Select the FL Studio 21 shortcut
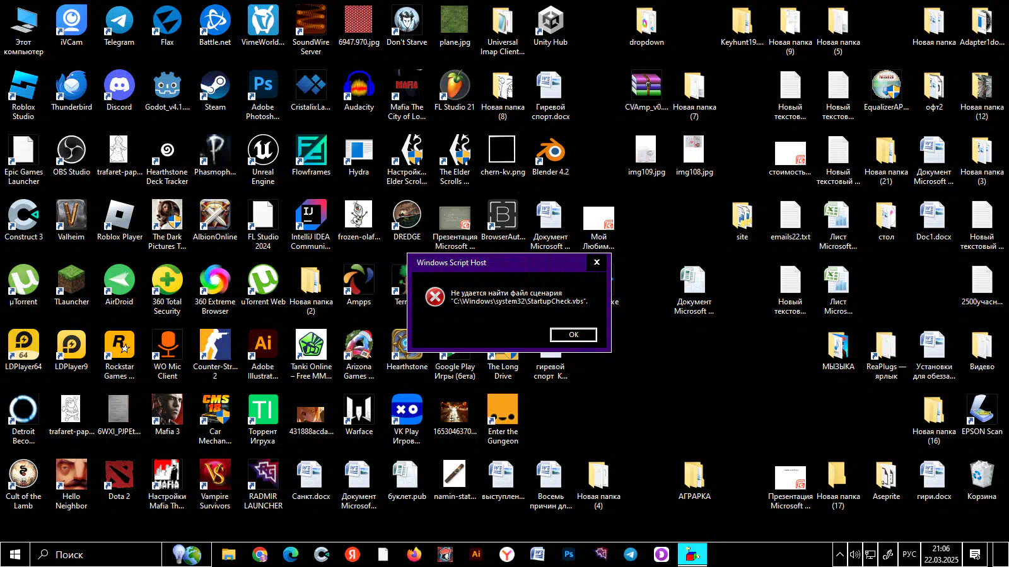The image size is (1009, 567). [455, 91]
